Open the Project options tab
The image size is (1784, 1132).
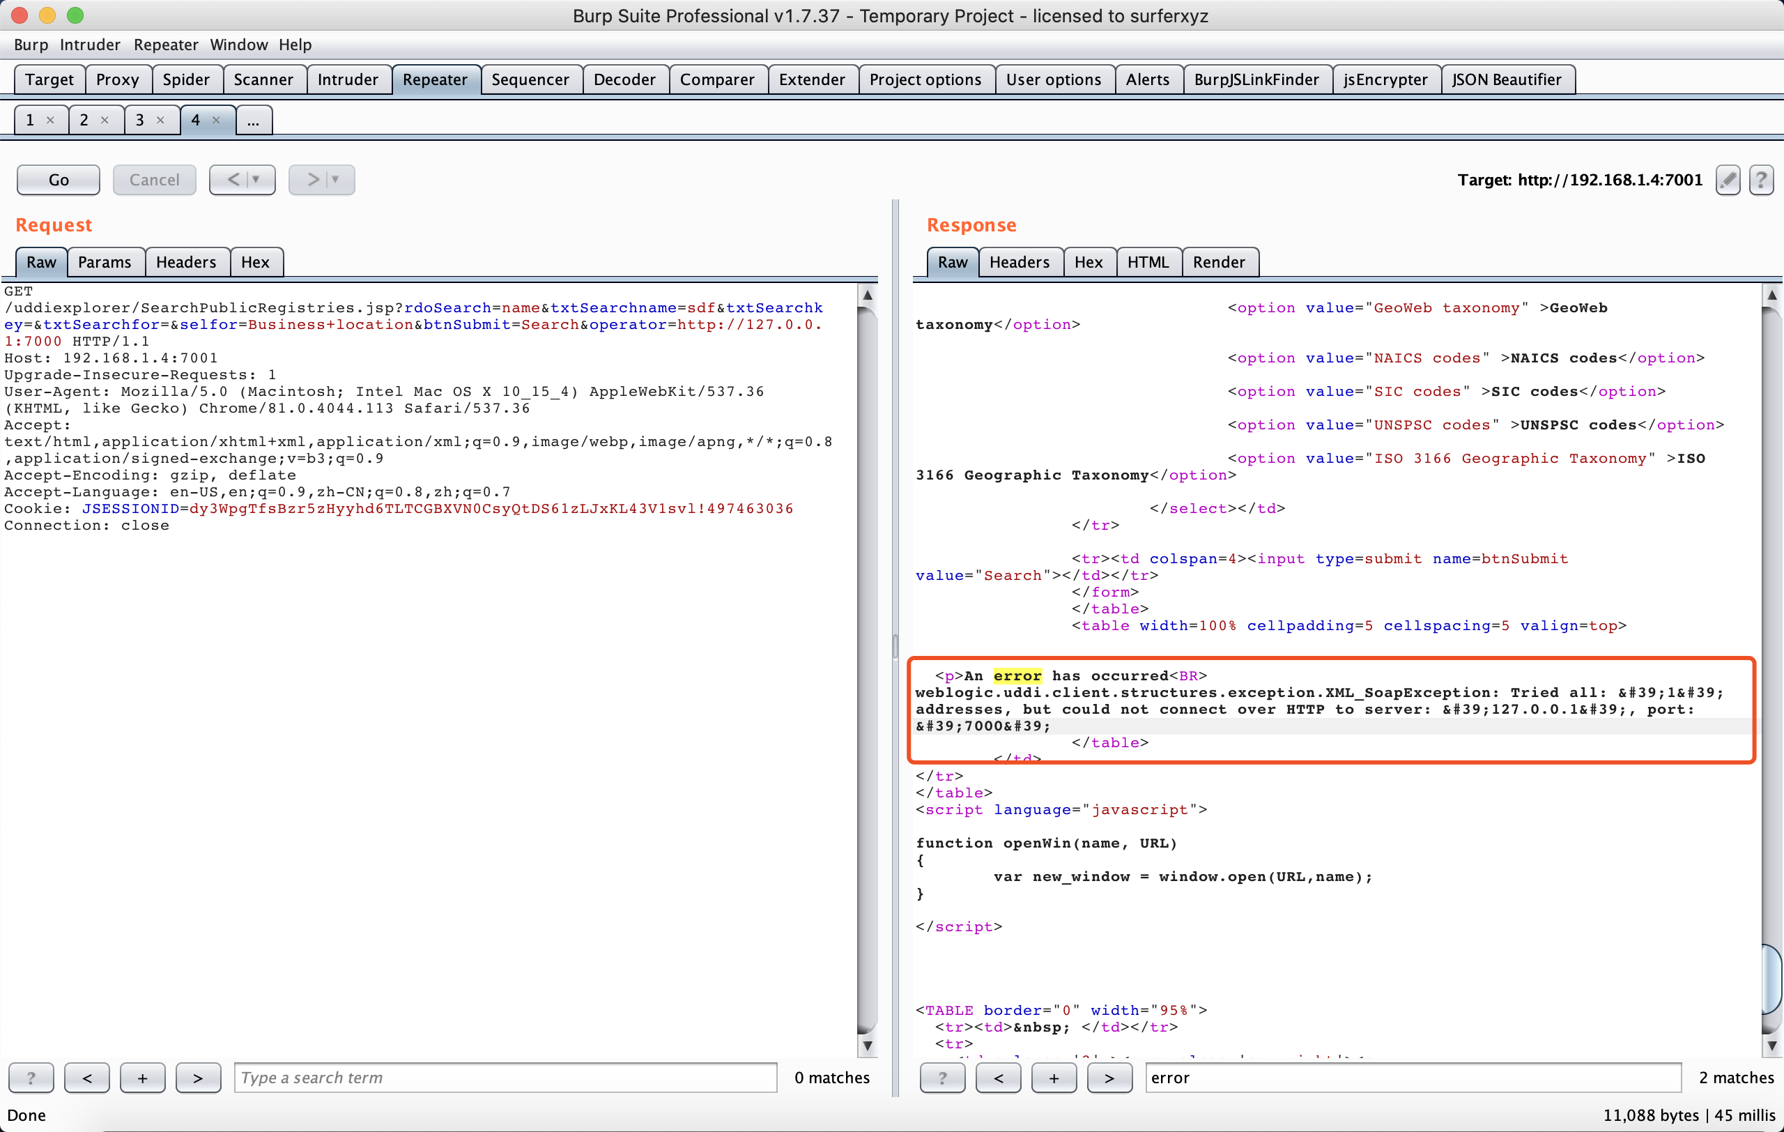[925, 79]
